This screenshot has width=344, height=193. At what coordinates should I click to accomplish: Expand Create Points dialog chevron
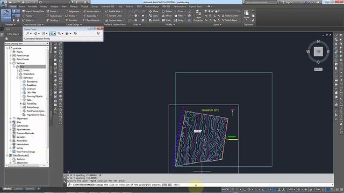coord(98,33)
